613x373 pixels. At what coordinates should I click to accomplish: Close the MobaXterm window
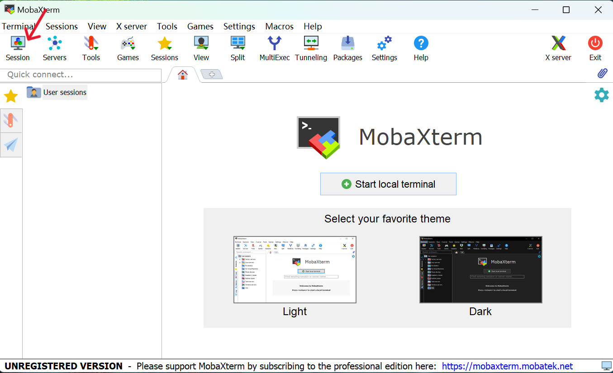pyautogui.click(x=598, y=9)
